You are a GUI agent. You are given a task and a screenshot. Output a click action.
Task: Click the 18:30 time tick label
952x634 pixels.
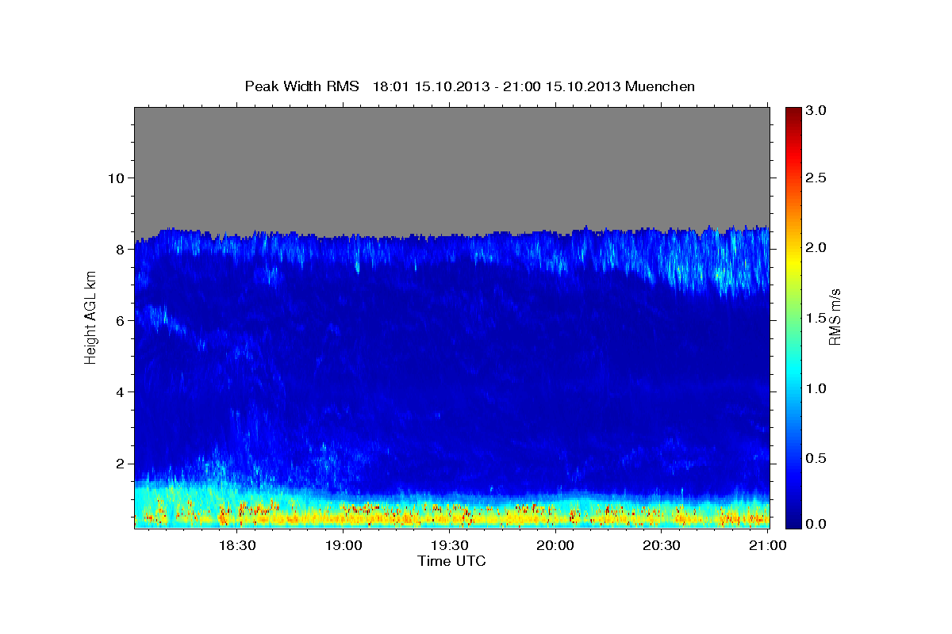[x=236, y=546]
